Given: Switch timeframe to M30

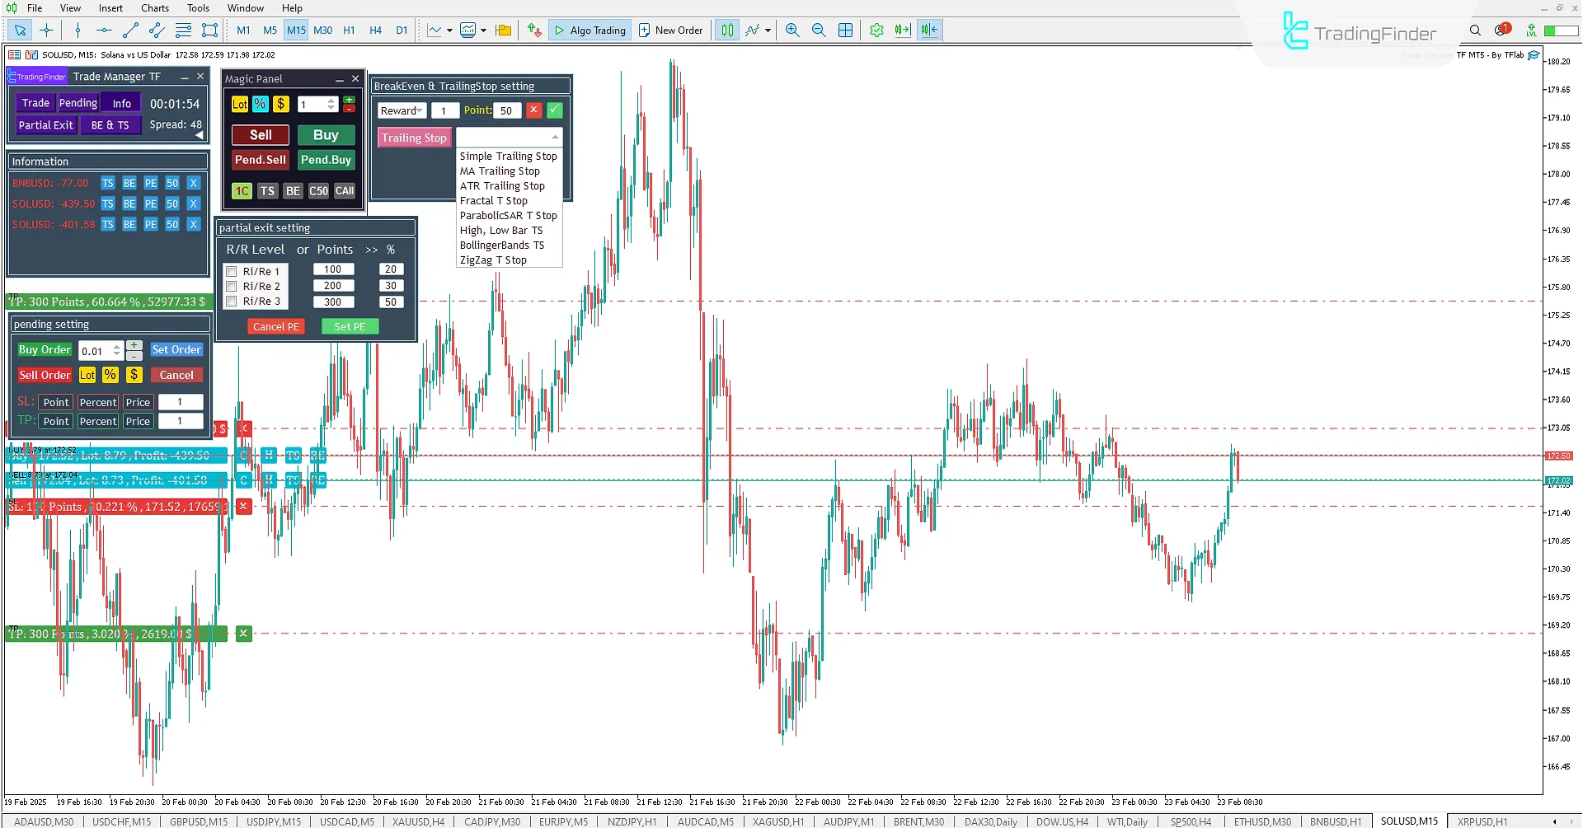Looking at the screenshot, I should 322,30.
